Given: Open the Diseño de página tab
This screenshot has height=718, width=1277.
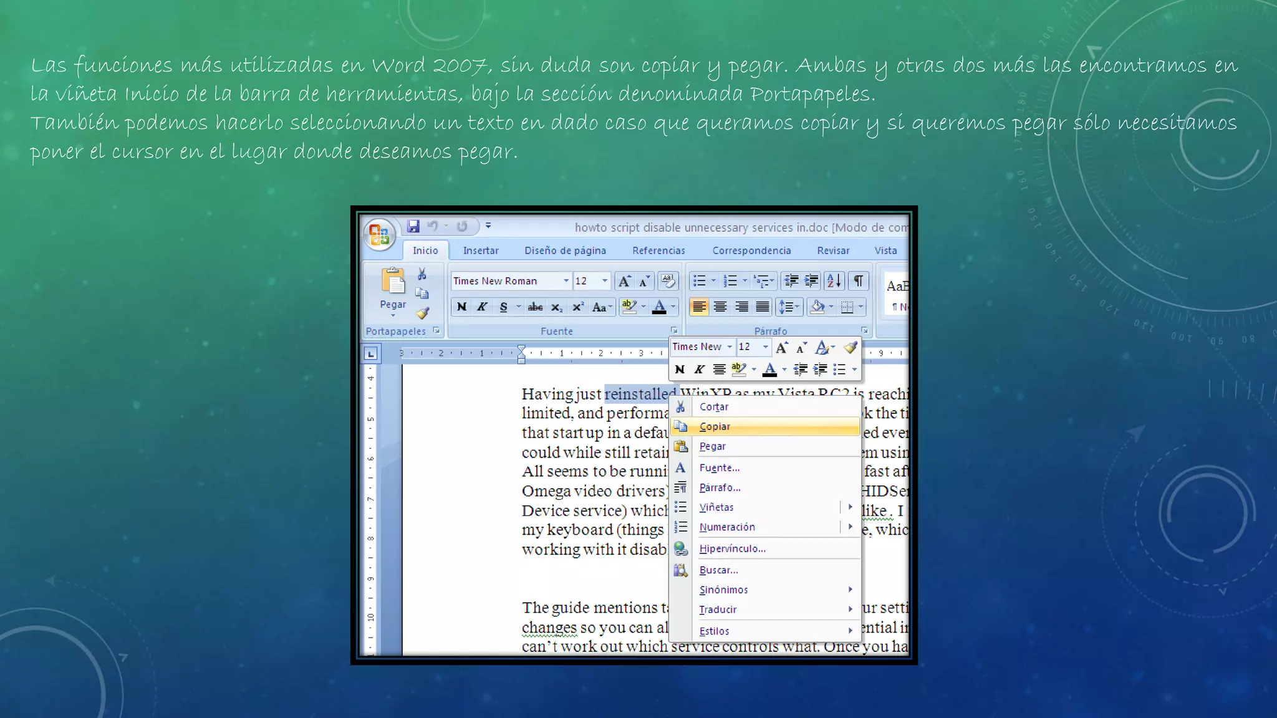Looking at the screenshot, I should point(565,251).
